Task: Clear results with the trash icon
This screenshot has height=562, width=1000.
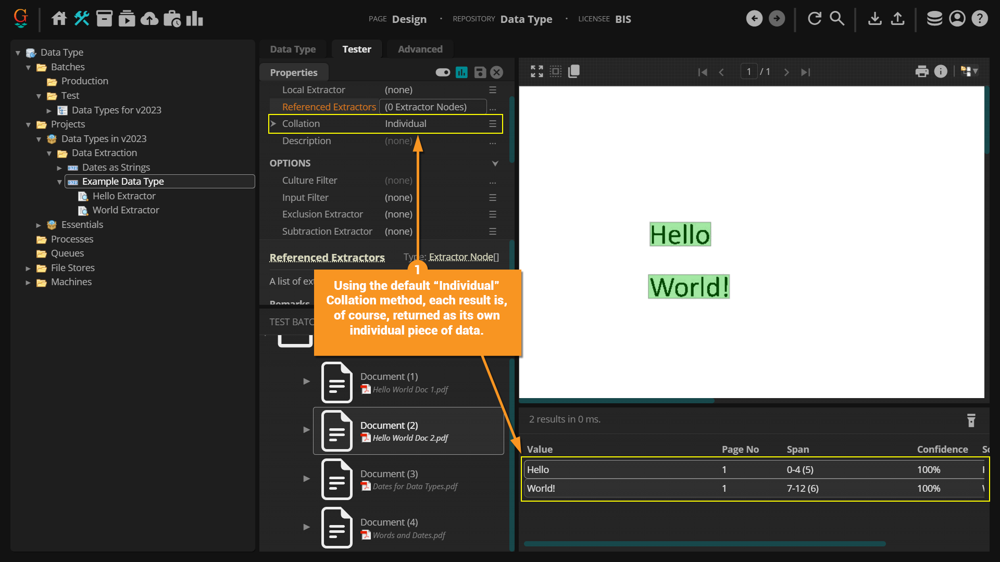Action: click(971, 420)
